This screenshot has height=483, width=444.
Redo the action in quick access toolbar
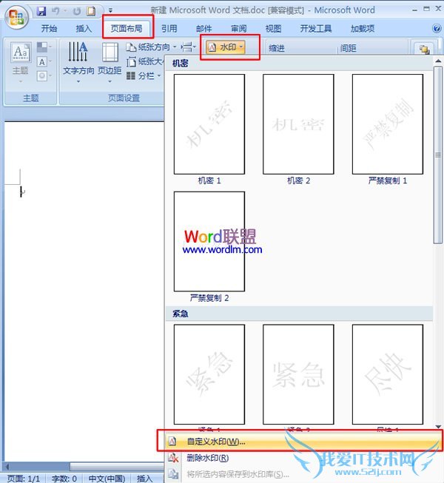pyautogui.click(x=77, y=11)
